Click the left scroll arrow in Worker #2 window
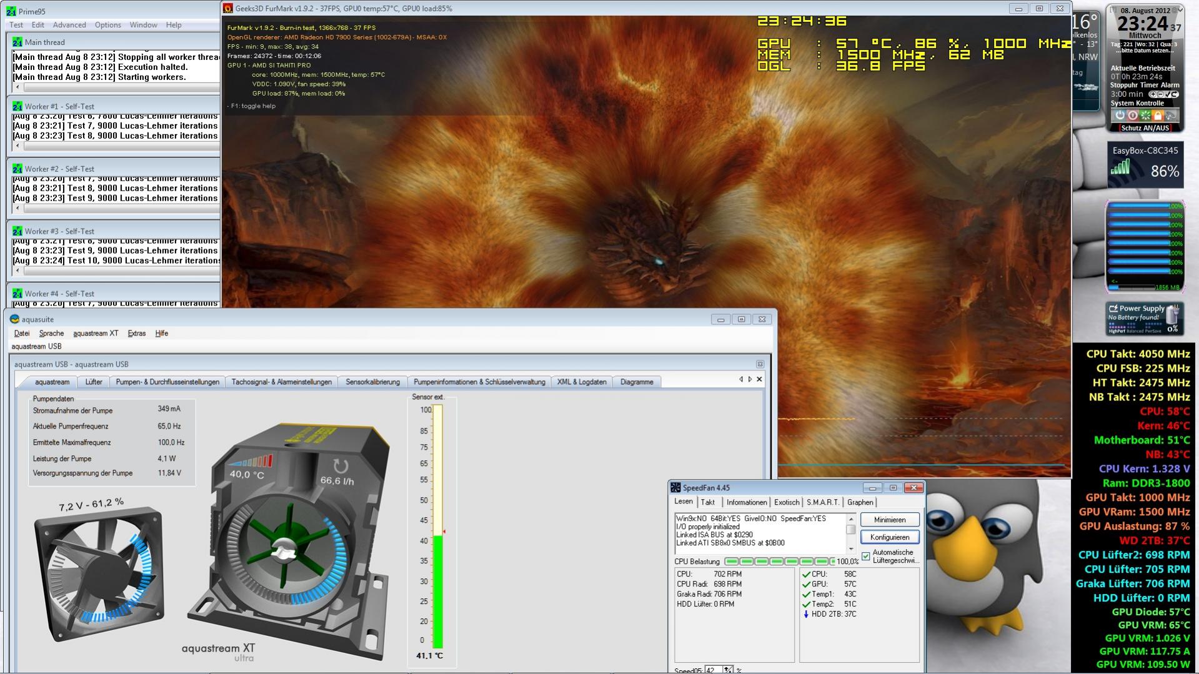The image size is (1199, 674). (x=17, y=209)
